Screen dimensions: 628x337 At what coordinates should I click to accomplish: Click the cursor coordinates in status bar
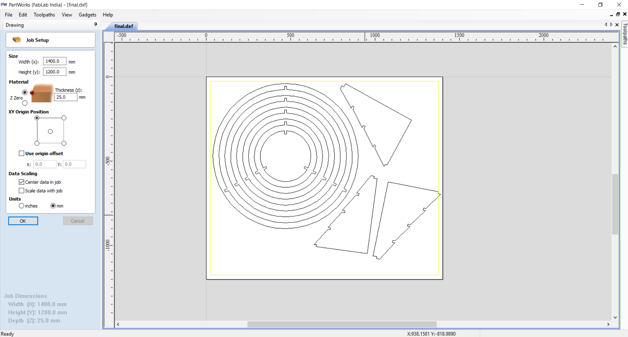(431, 334)
